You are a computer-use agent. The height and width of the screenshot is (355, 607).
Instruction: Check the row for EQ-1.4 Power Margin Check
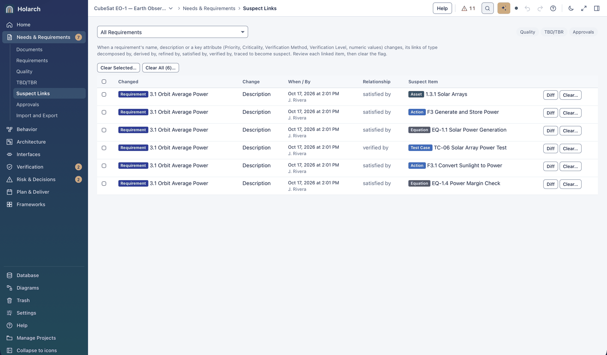pyautogui.click(x=104, y=184)
